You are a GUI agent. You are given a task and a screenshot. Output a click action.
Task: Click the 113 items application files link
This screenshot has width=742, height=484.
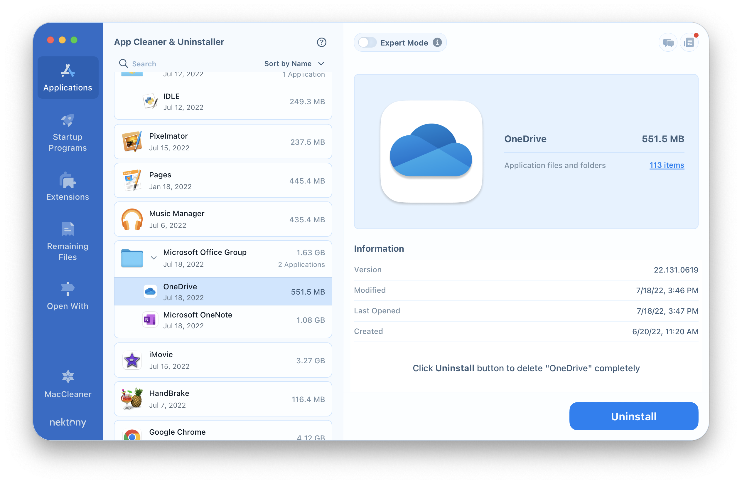[x=667, y=164]
